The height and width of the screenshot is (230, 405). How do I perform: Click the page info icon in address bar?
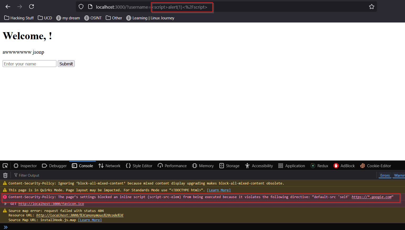pyautogui.click(x=90, y=7)
